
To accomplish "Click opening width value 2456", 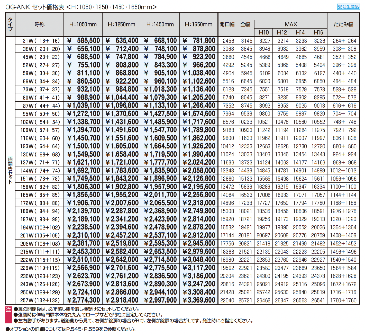I will click(228, 41).
